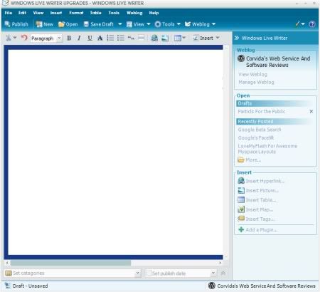Open Google's Facelift recent post

point(256,137)
